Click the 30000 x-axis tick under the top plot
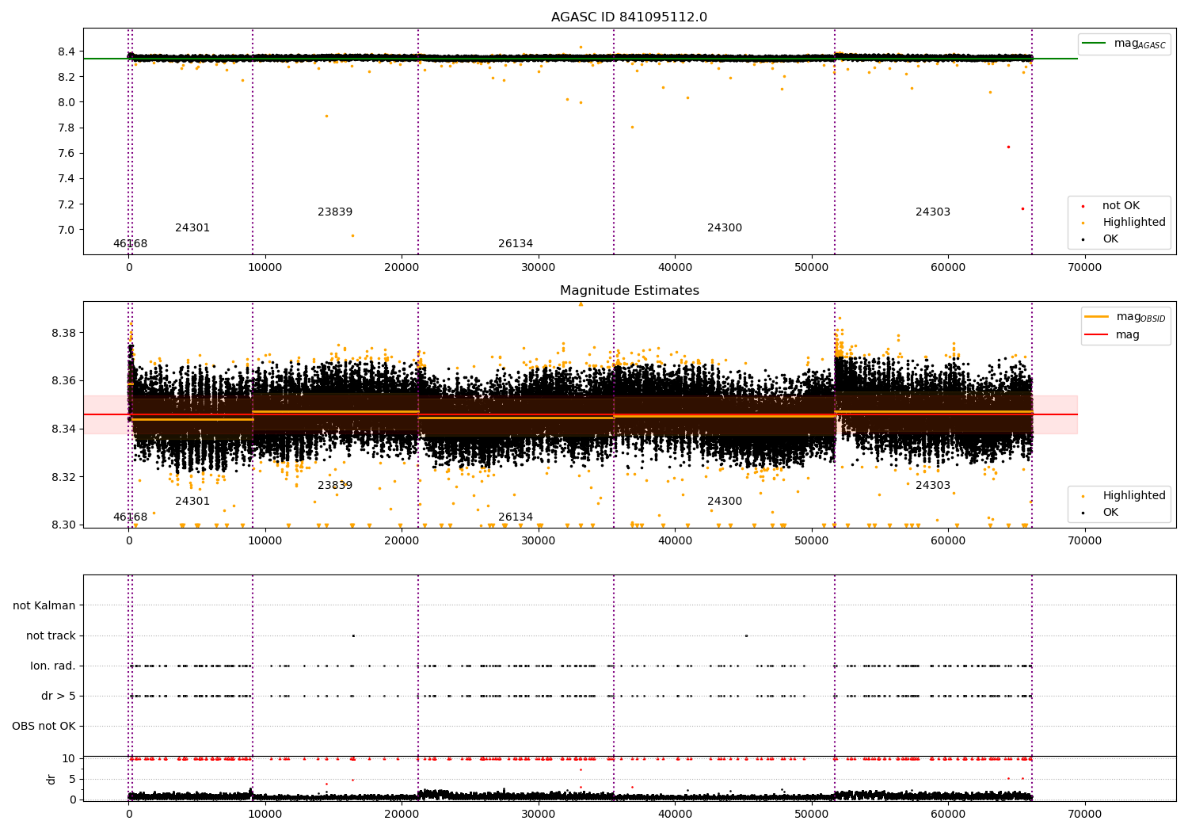This screenshot has width=1188, height=832. point(539,268)
